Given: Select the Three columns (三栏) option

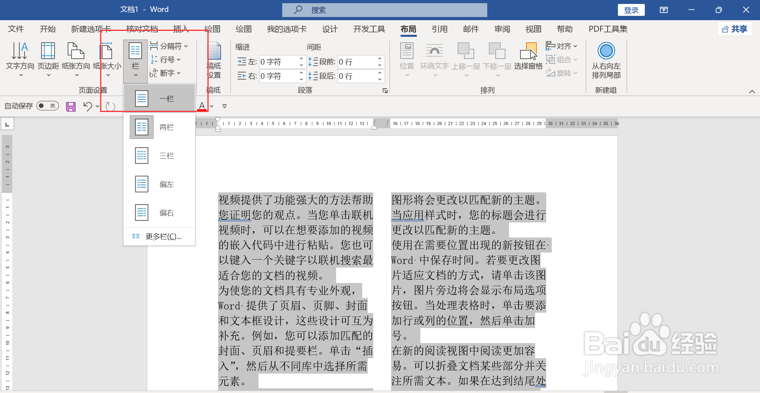Looking at the screenshot, I should pos(159,156).
